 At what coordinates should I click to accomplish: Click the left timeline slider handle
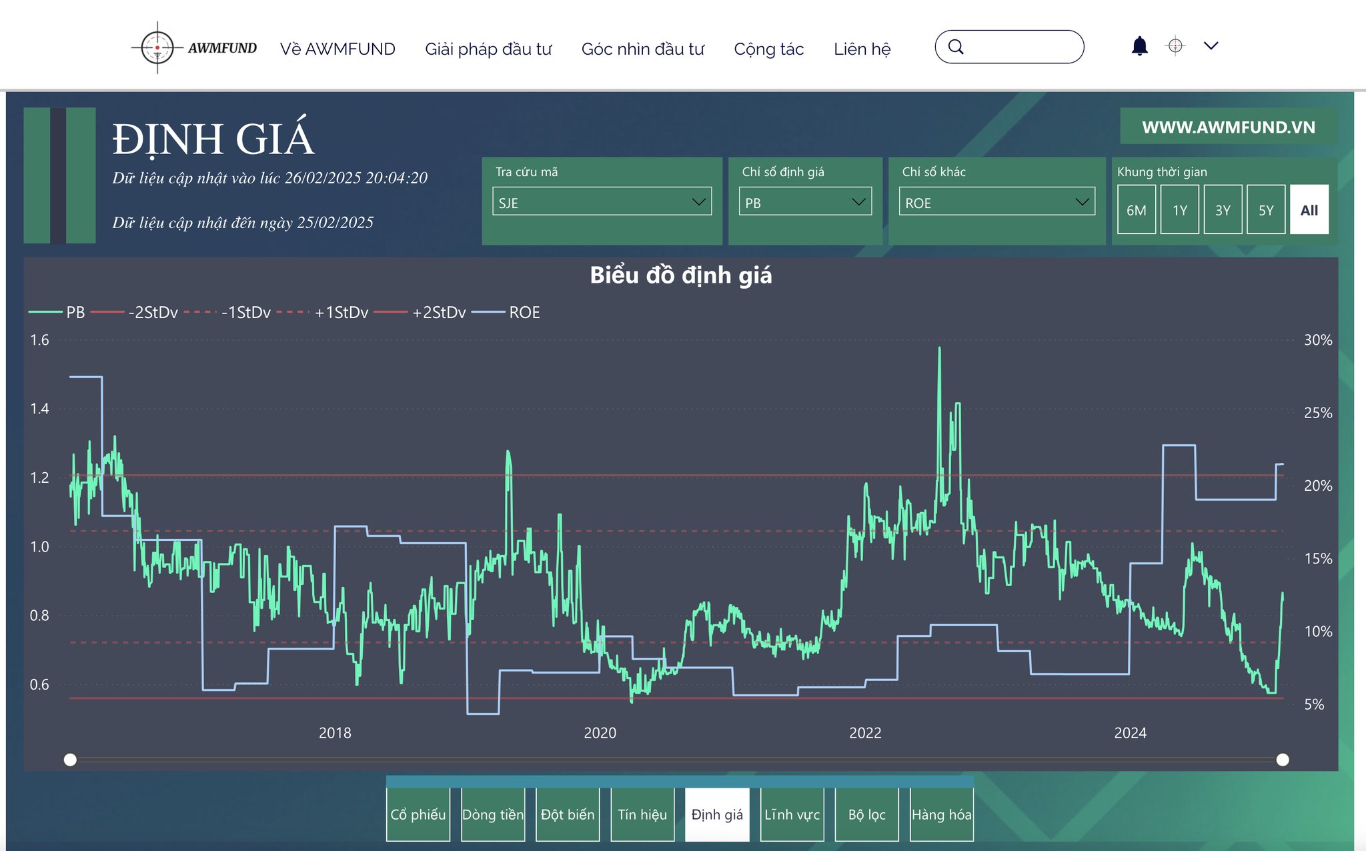tap(70, 760)
